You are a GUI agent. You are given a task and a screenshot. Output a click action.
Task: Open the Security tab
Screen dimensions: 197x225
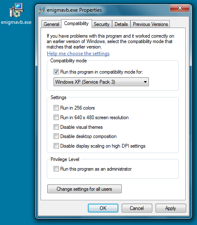[x=102, y=24]
